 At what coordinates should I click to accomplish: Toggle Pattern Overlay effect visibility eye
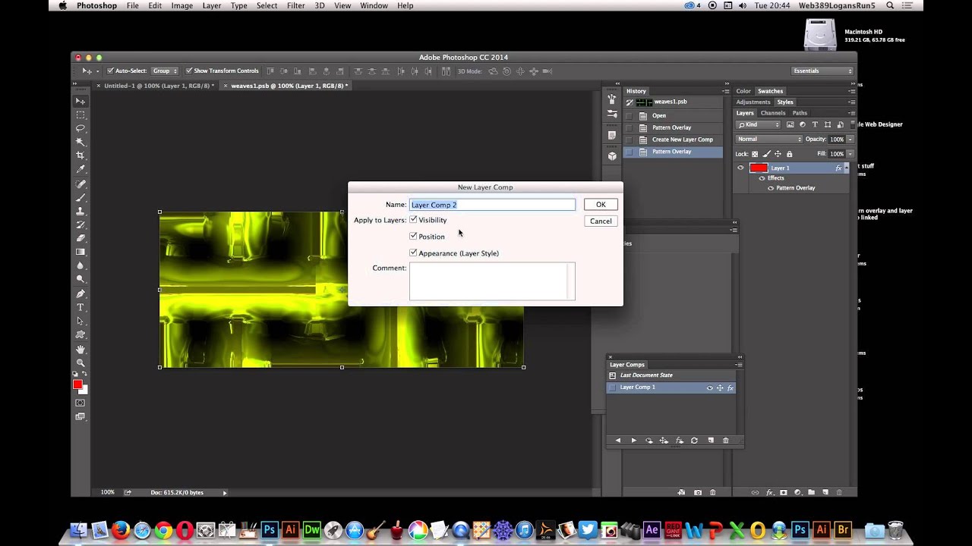click(x=771, y=188)
